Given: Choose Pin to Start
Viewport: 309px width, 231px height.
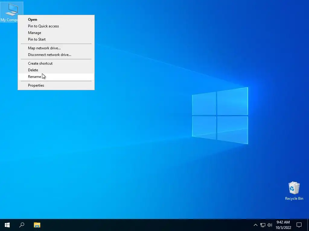Looking at the screenshot, I should [x=56, y=39].
